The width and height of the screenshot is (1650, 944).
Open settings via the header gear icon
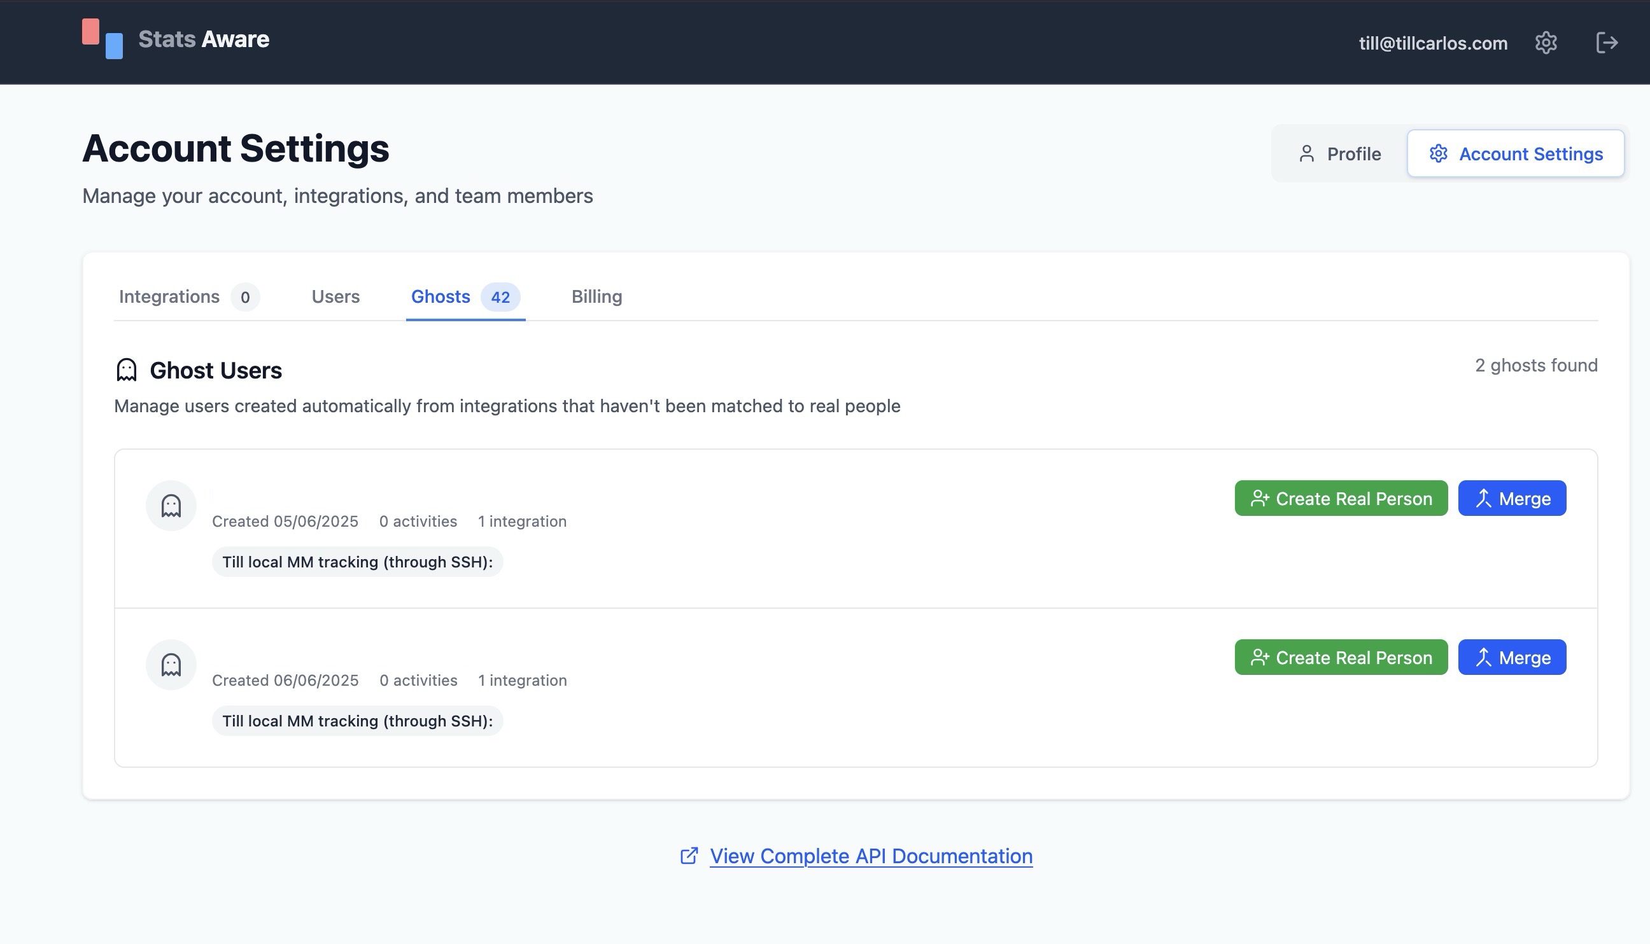(1546, 43)
